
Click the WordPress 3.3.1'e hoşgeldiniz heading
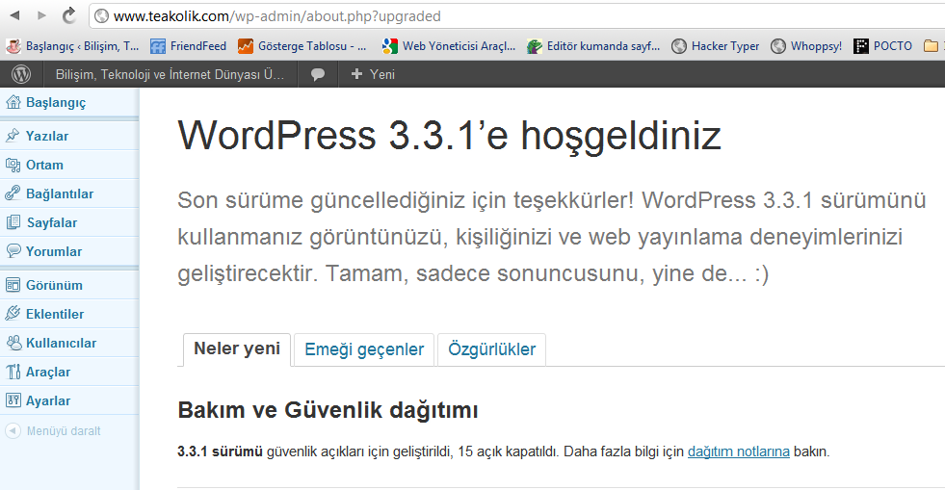point(449,136)
